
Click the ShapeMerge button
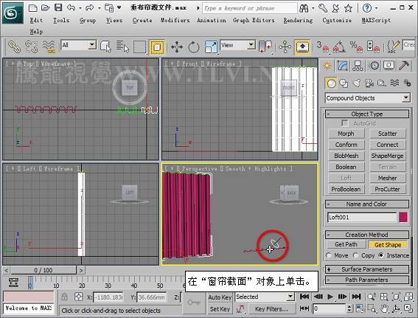(x=387, y=156)
